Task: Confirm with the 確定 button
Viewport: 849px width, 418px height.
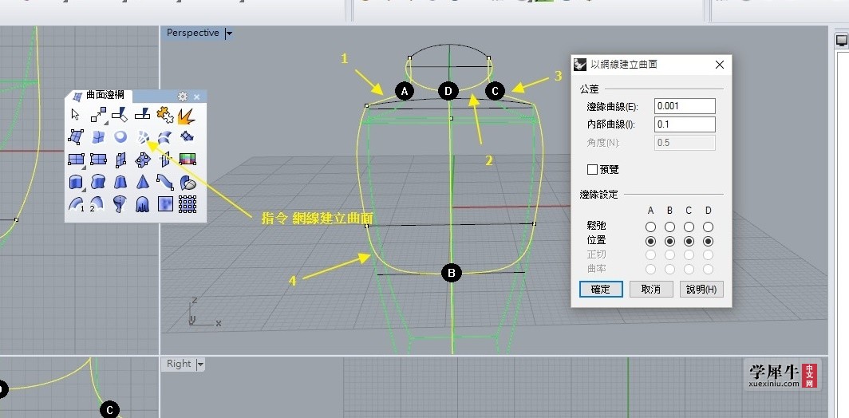Action: pos(601,289)
